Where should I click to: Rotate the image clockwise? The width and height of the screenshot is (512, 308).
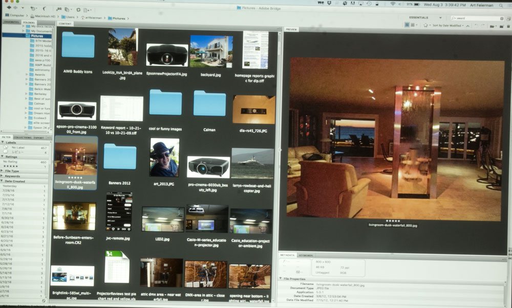coord(482,26)
